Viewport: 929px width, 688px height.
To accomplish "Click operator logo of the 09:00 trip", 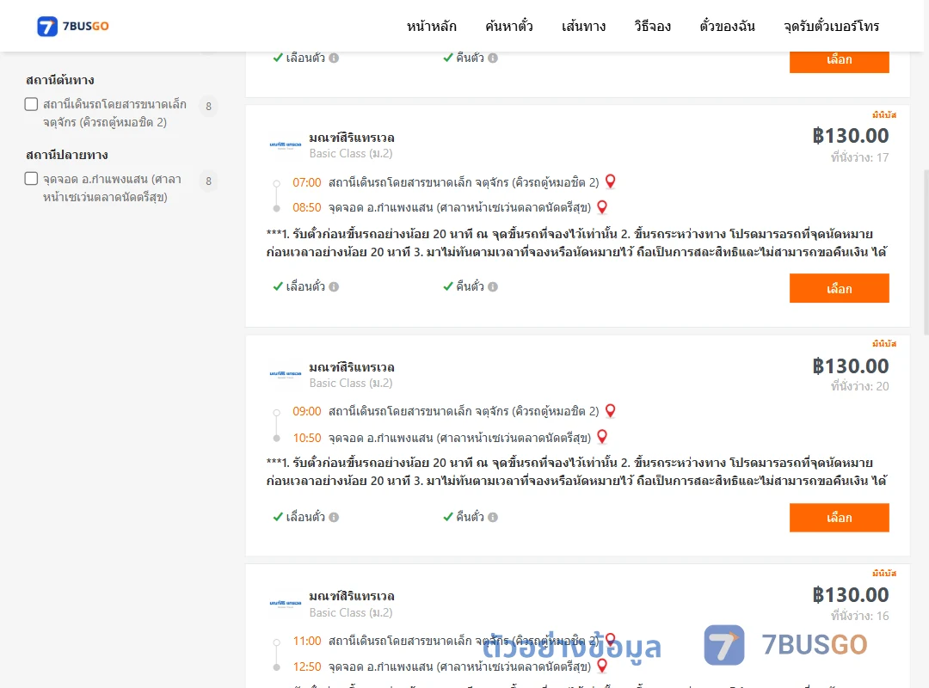I will click(286, 374).
